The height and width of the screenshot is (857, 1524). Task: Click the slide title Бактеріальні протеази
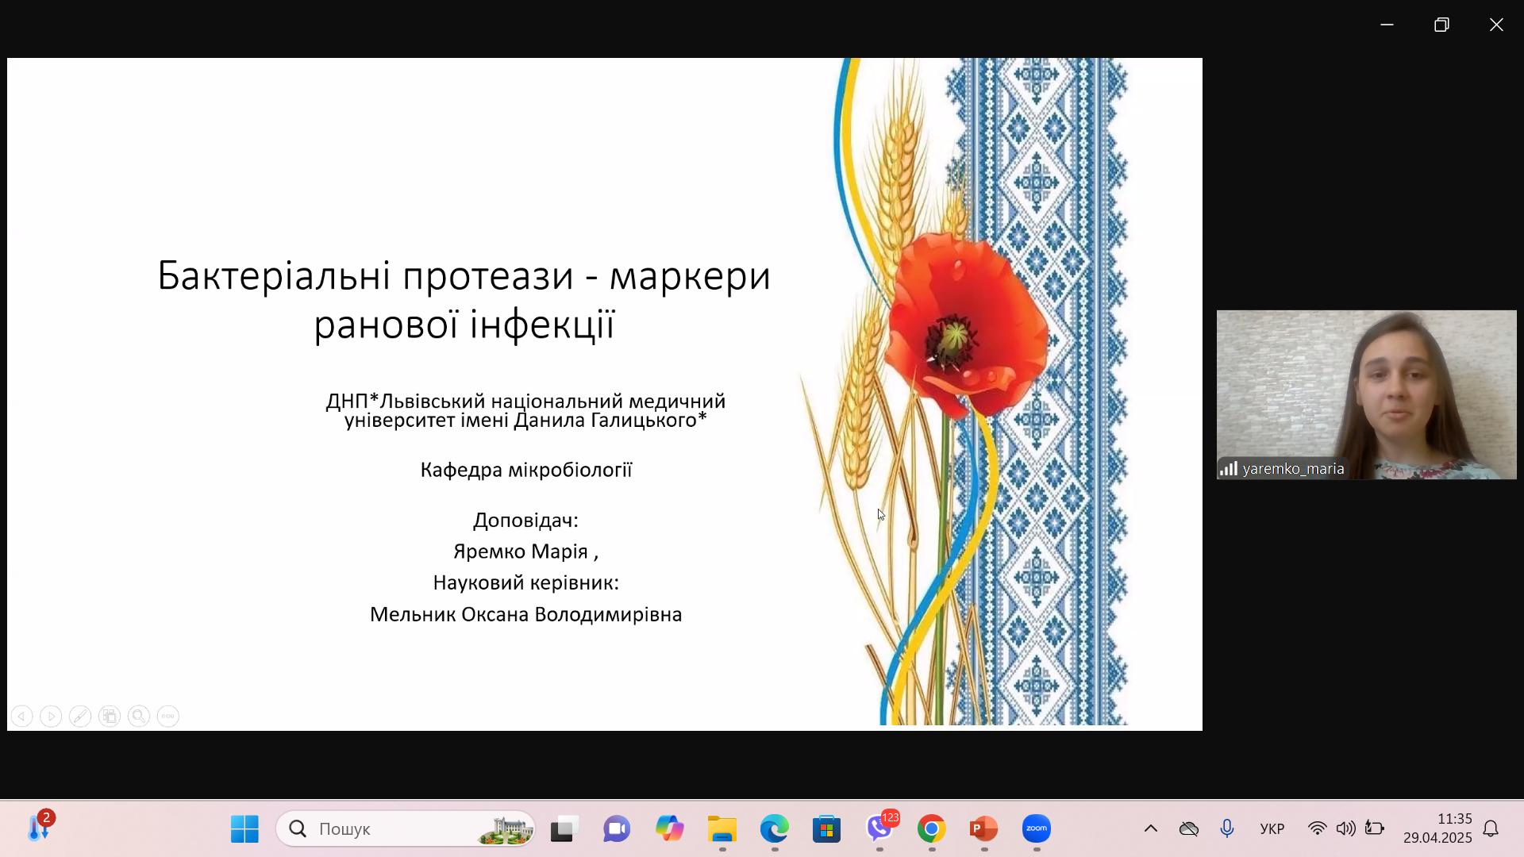click(464, 300)
